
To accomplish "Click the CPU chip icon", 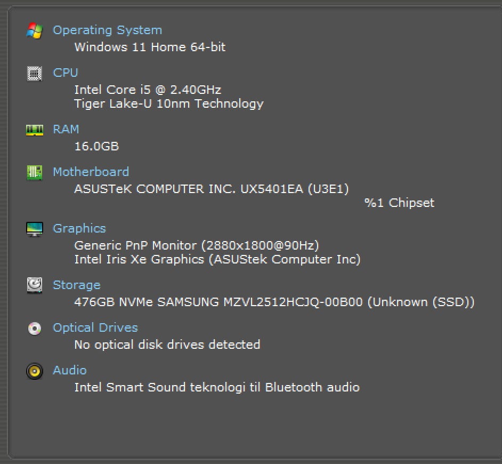I will [35, 74].
